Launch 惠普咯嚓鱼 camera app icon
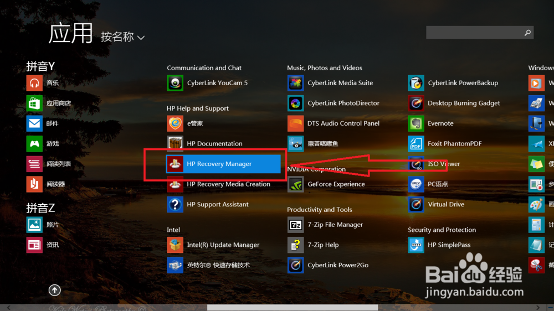 pos(295,144)
